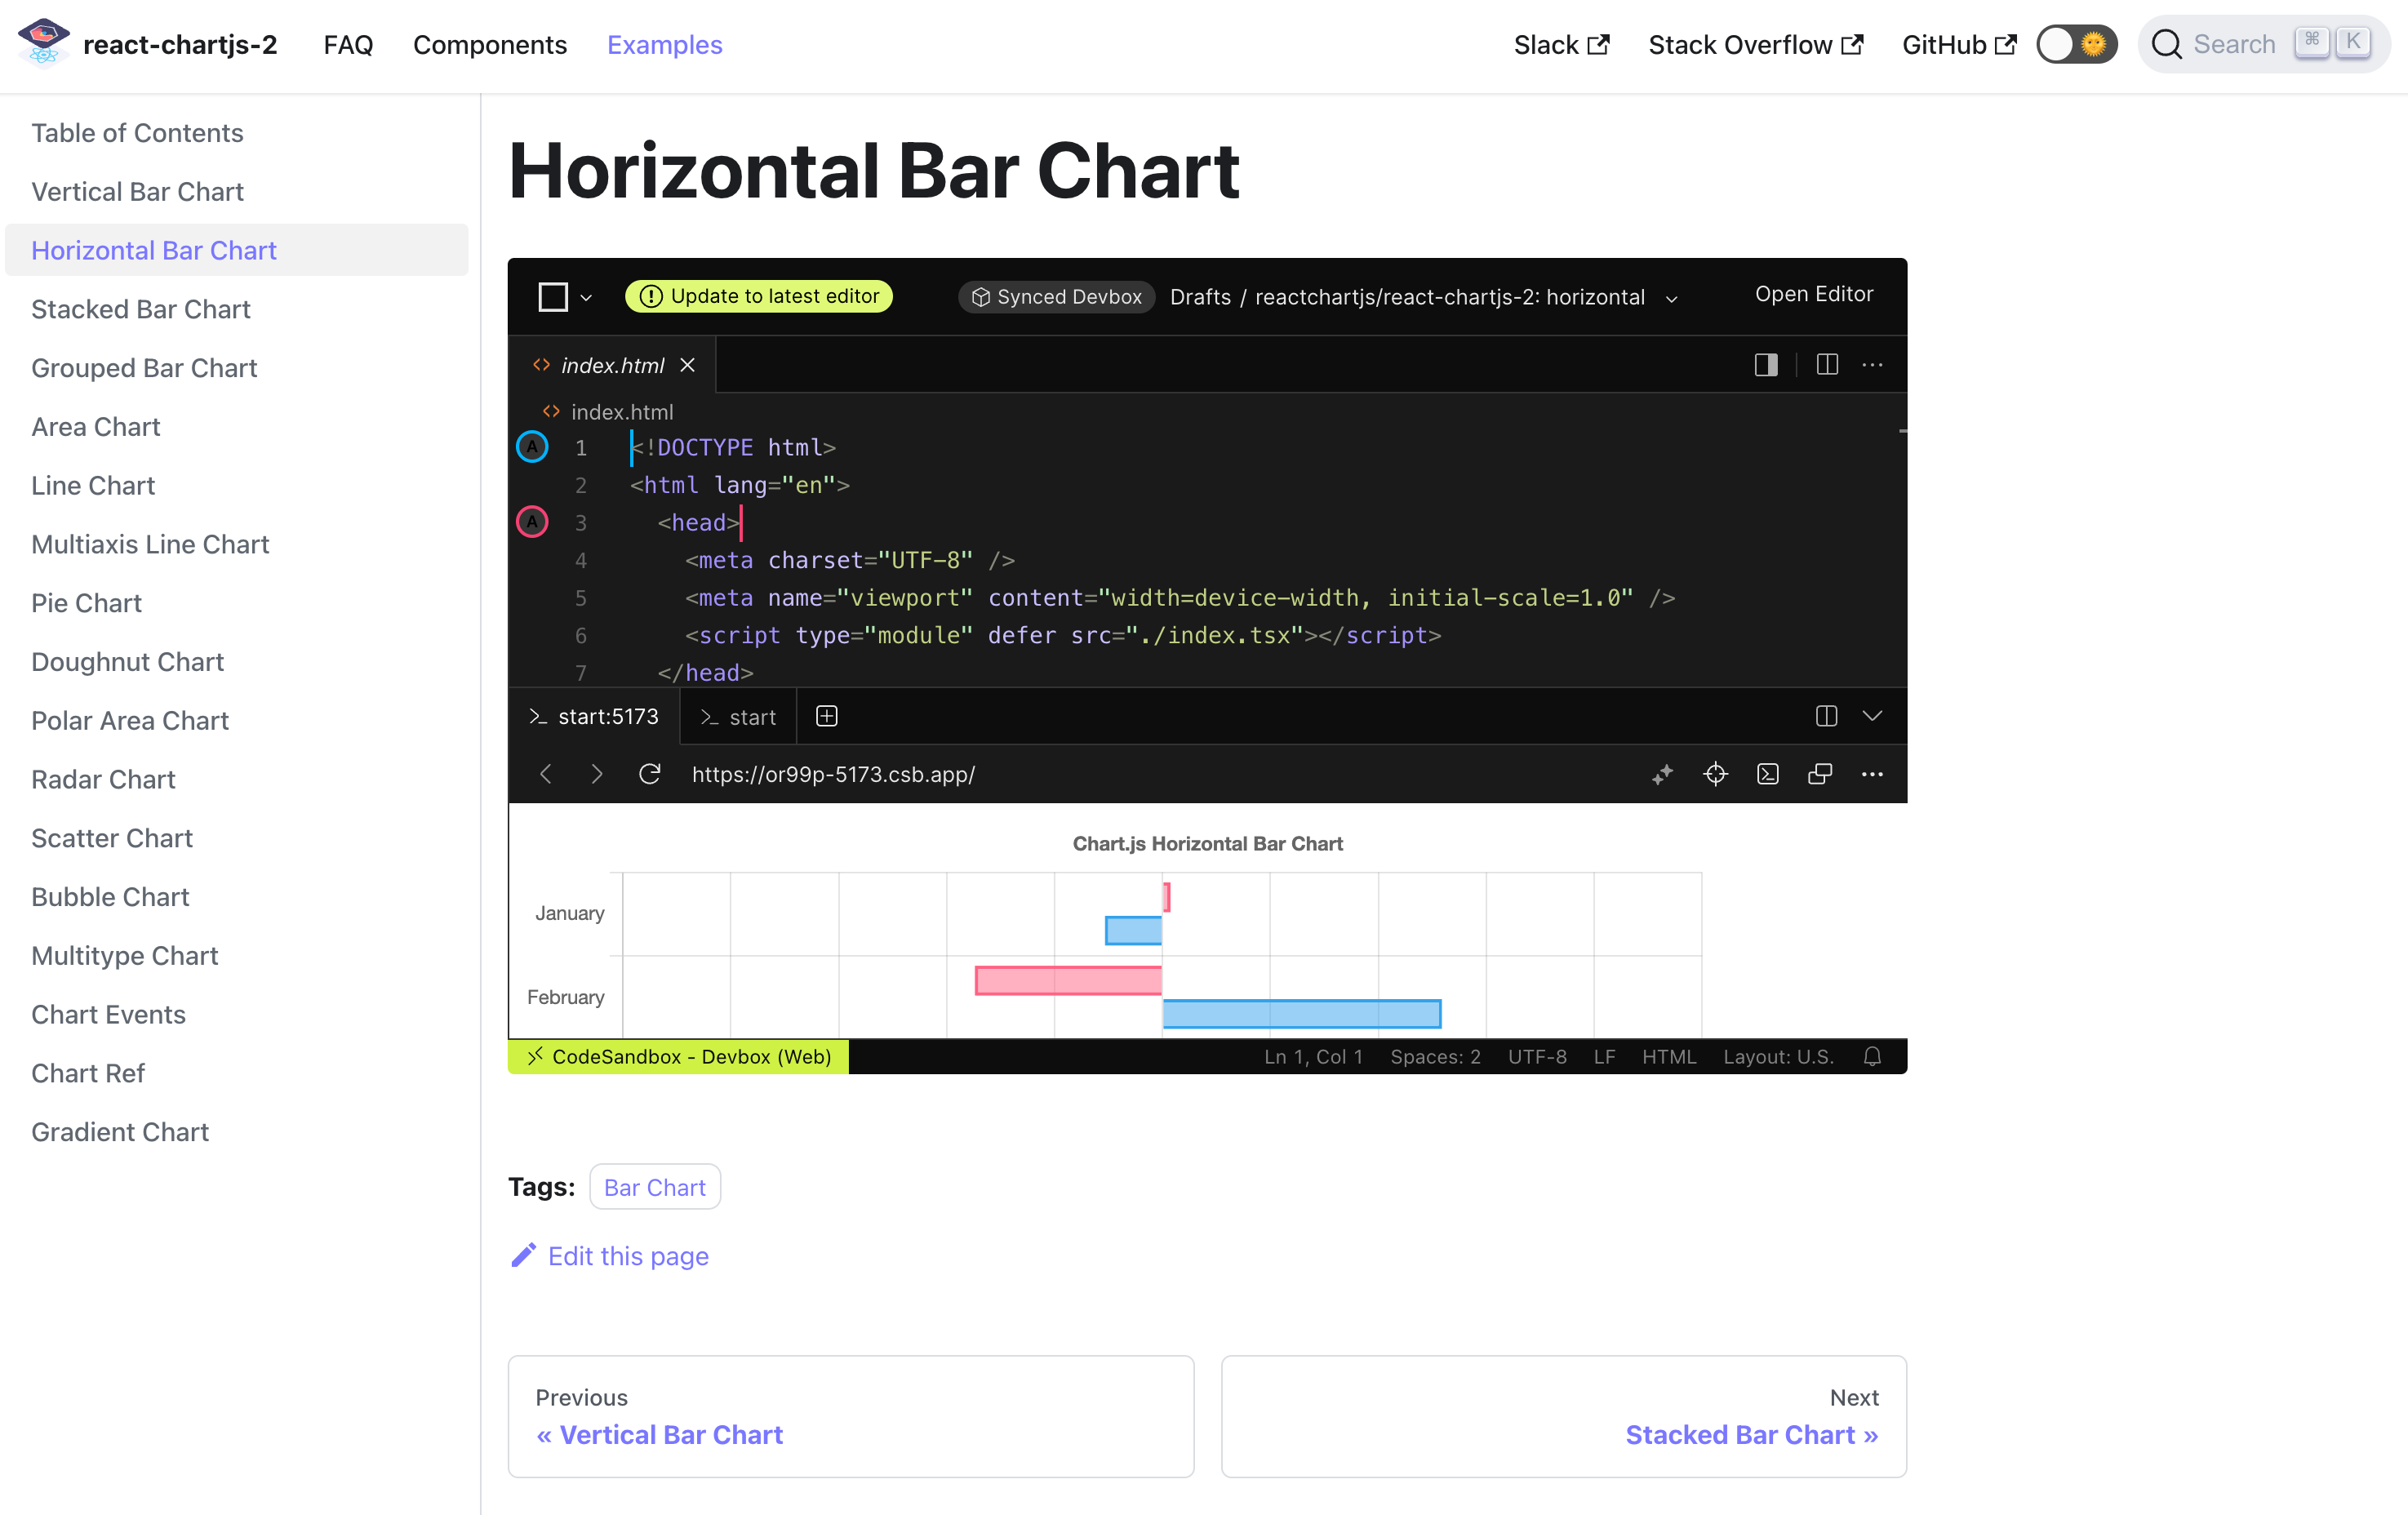Click the preview reload icon

tap(649, 774)
